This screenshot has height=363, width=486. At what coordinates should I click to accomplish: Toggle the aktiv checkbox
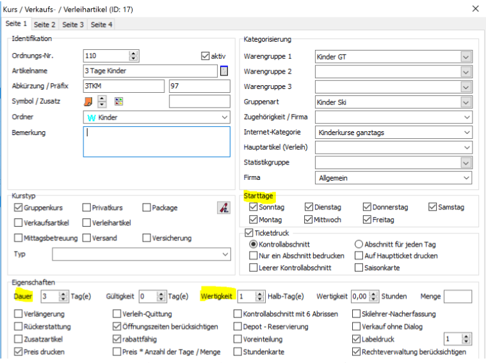(x=205, y=56)
